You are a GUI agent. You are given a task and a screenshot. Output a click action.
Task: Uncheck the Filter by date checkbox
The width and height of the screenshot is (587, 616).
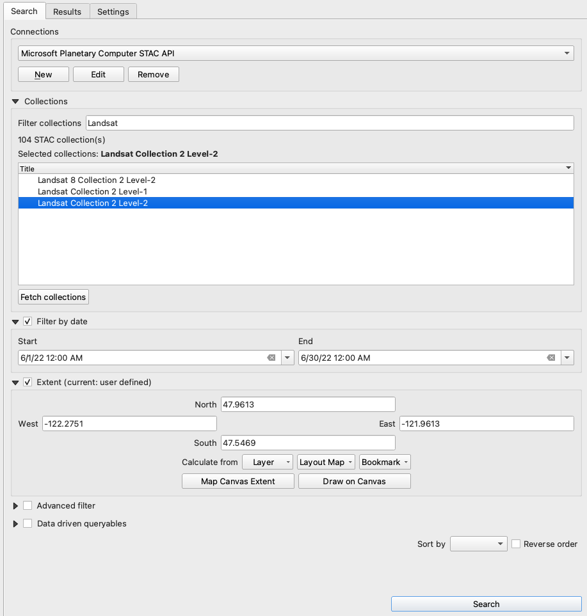(28, 321)
